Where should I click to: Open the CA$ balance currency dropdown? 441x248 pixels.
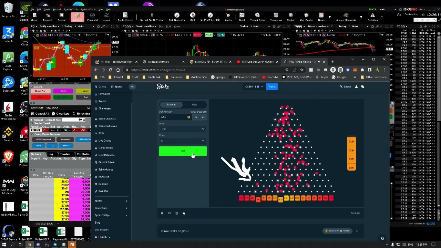click(x=254, y=86)
